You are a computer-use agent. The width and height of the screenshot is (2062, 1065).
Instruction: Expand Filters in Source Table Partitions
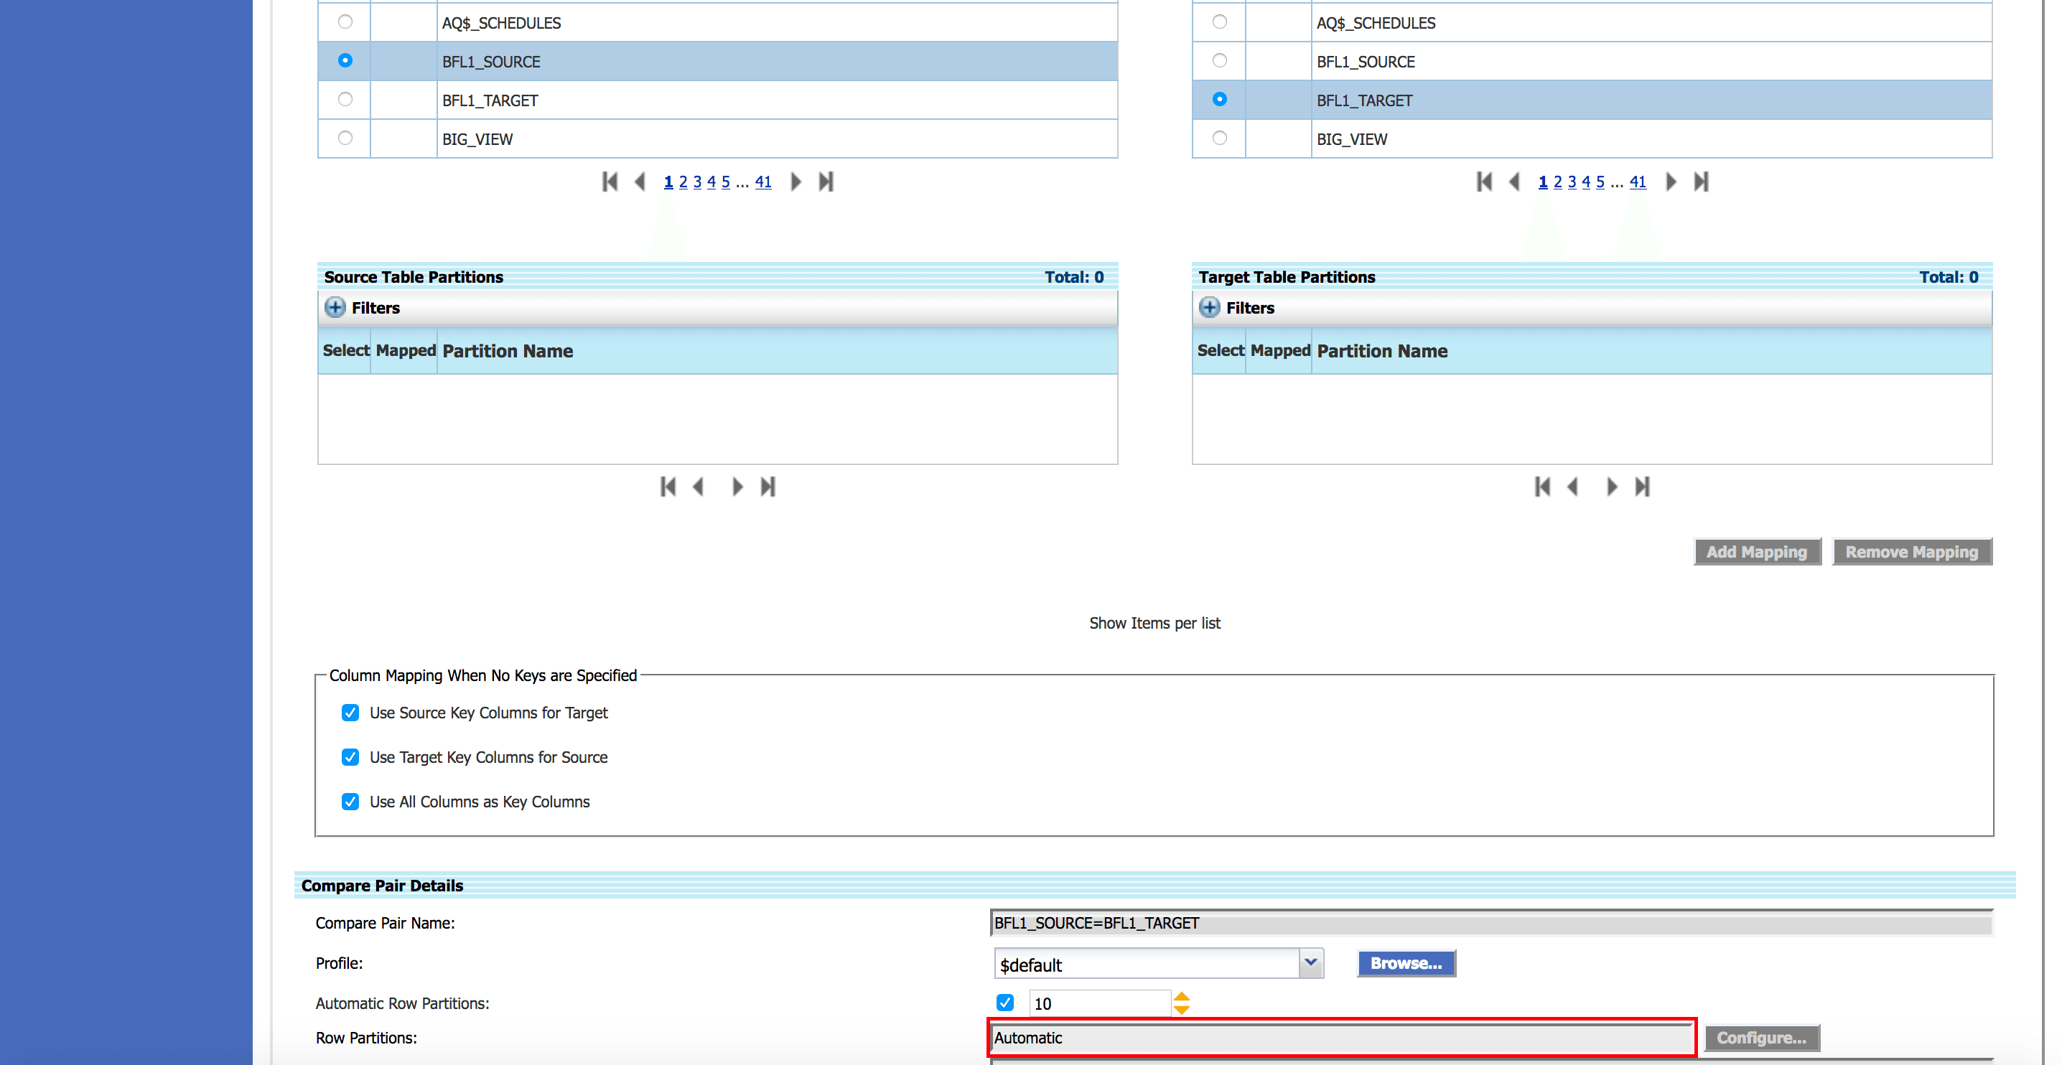tap(335, 308)
